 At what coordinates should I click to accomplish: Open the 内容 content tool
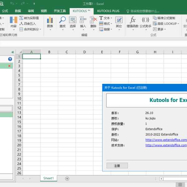point(13,23)
